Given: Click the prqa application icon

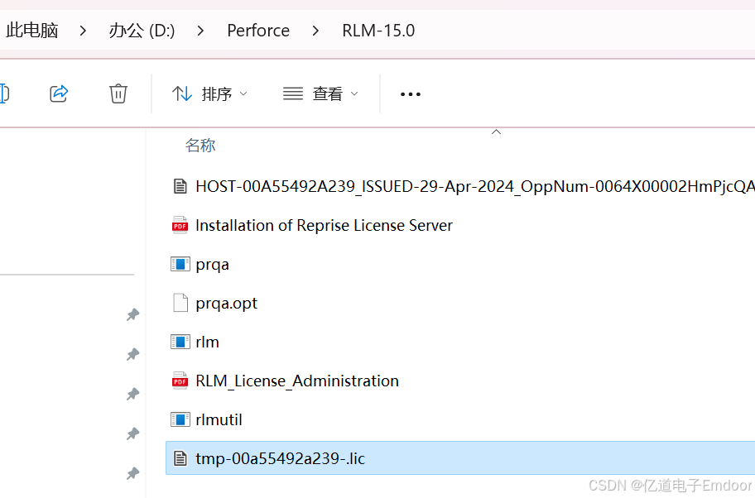Looking at the screenshot, I should [x=180, y=264].
